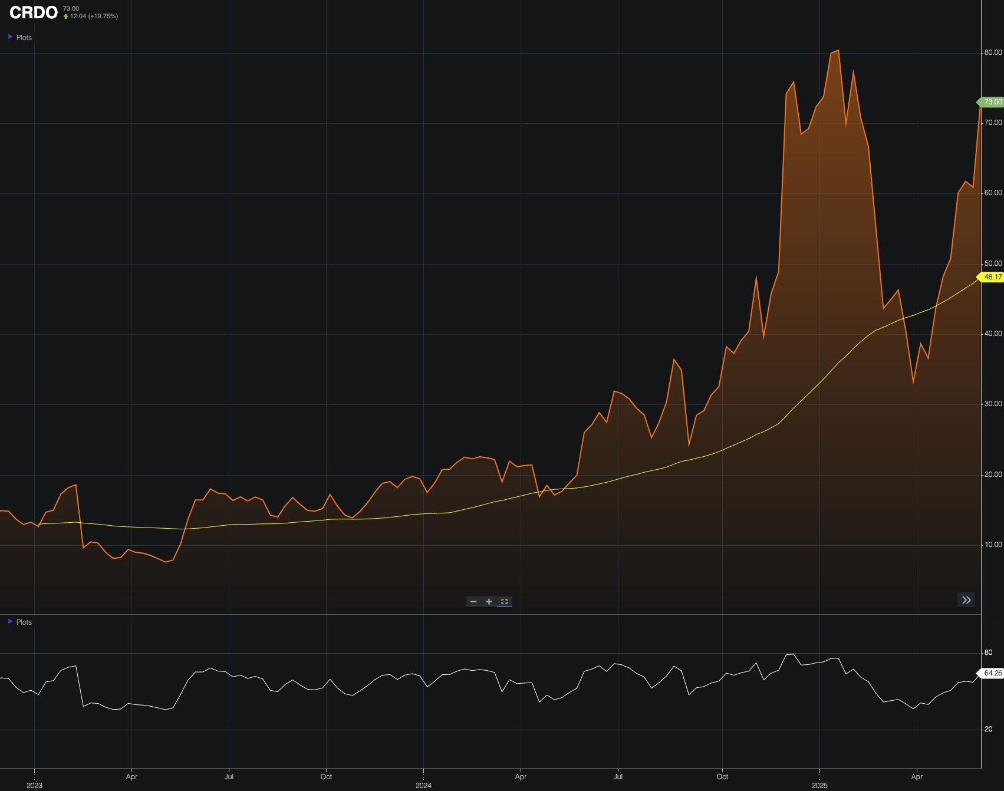
Task: Click the green up-arrow beside CRDO price change
Action: [x=65, y=16]
